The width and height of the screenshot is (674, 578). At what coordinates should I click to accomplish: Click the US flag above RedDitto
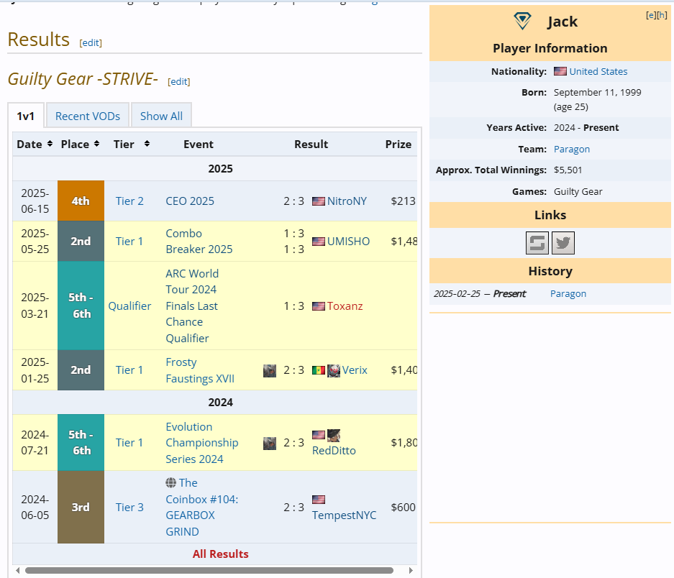pyautogui.click(x=319, y=435)
